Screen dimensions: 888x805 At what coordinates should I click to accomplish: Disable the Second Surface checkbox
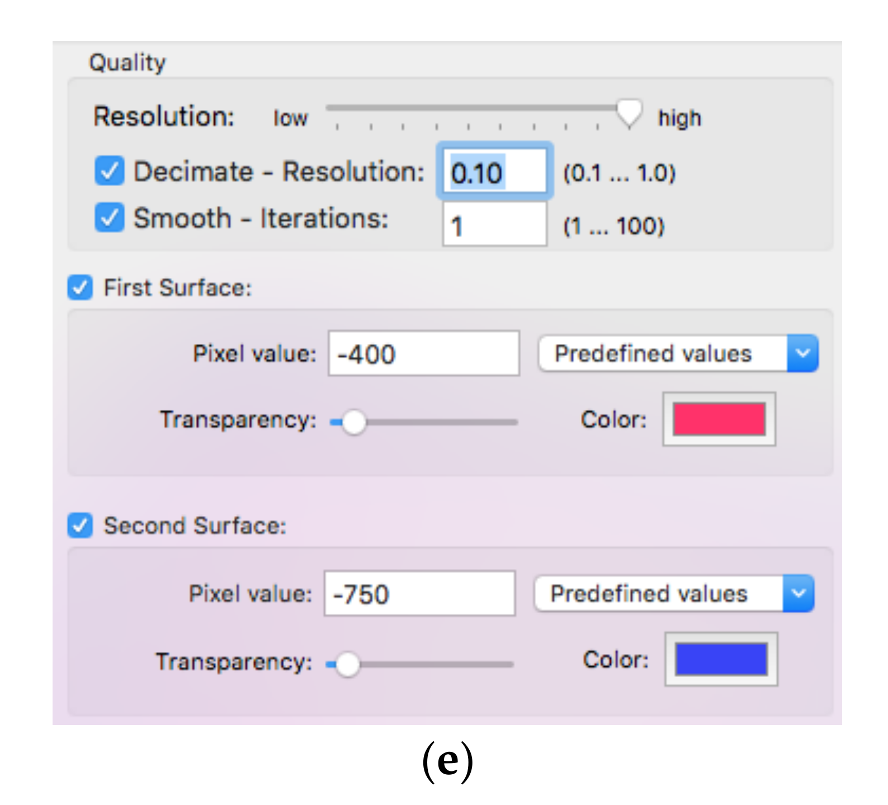click(80, 526)
